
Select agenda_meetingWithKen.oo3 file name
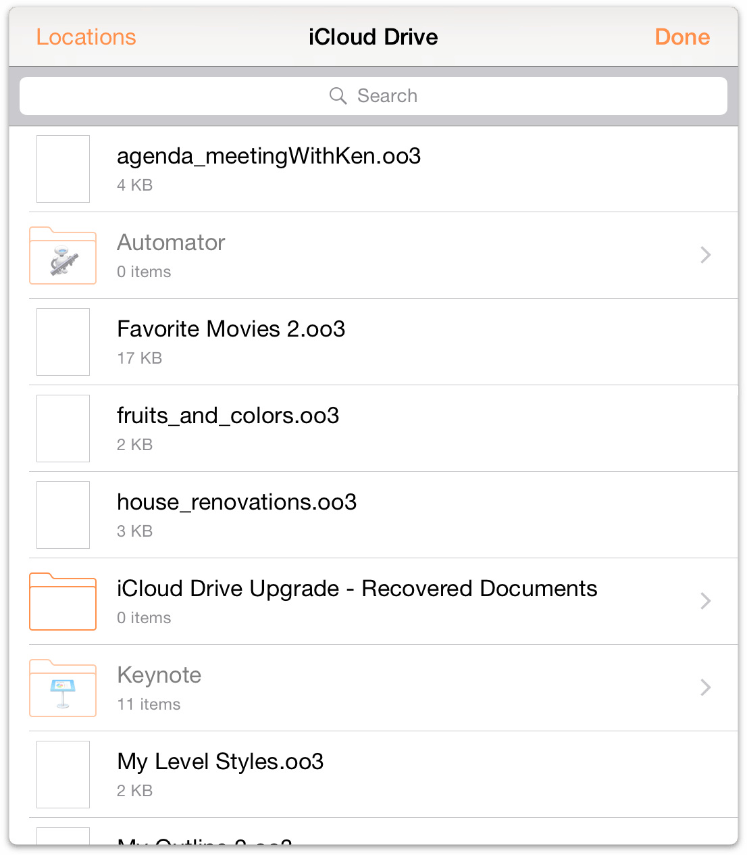269,156
